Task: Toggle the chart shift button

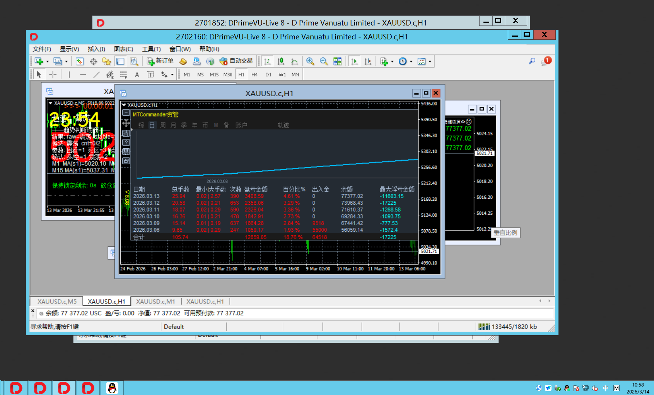Action: coord(368,61)
